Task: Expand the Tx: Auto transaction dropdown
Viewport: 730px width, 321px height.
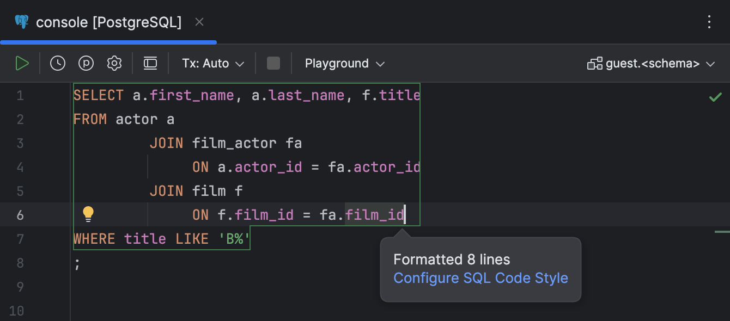Action: (213, 64)
